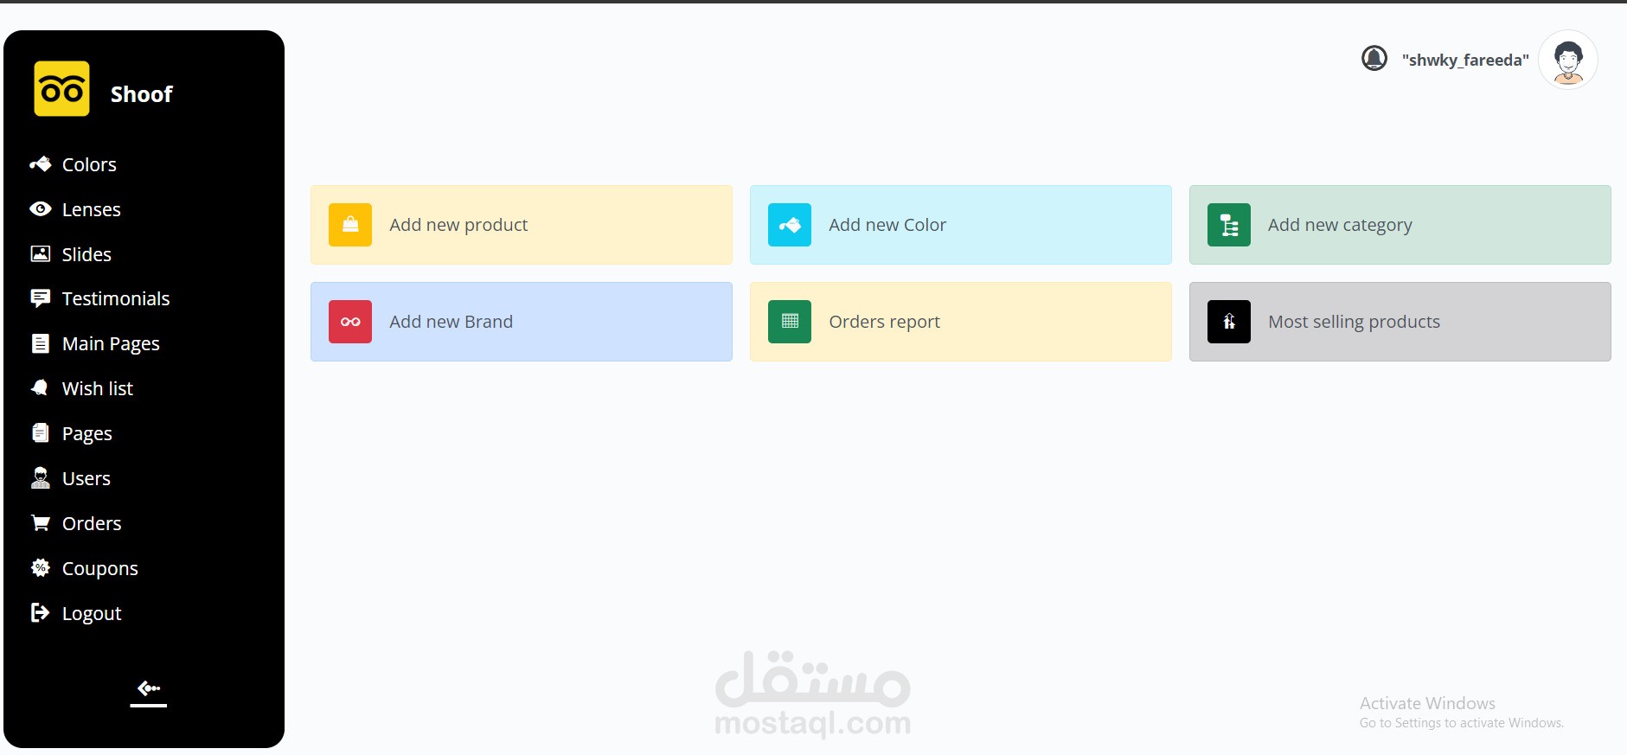Screen dimensions: 1627x755
Task: Click the Lenses eye icon
Action: [40, 209]
